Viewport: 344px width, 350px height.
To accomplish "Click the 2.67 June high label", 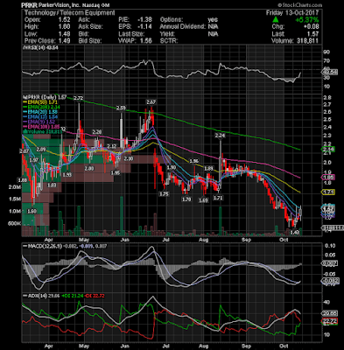I will [x=151, y=101].
